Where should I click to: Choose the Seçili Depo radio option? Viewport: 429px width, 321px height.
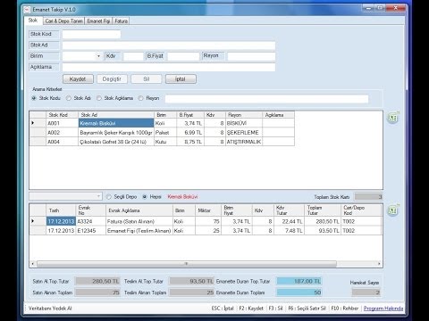coord(109,197)
